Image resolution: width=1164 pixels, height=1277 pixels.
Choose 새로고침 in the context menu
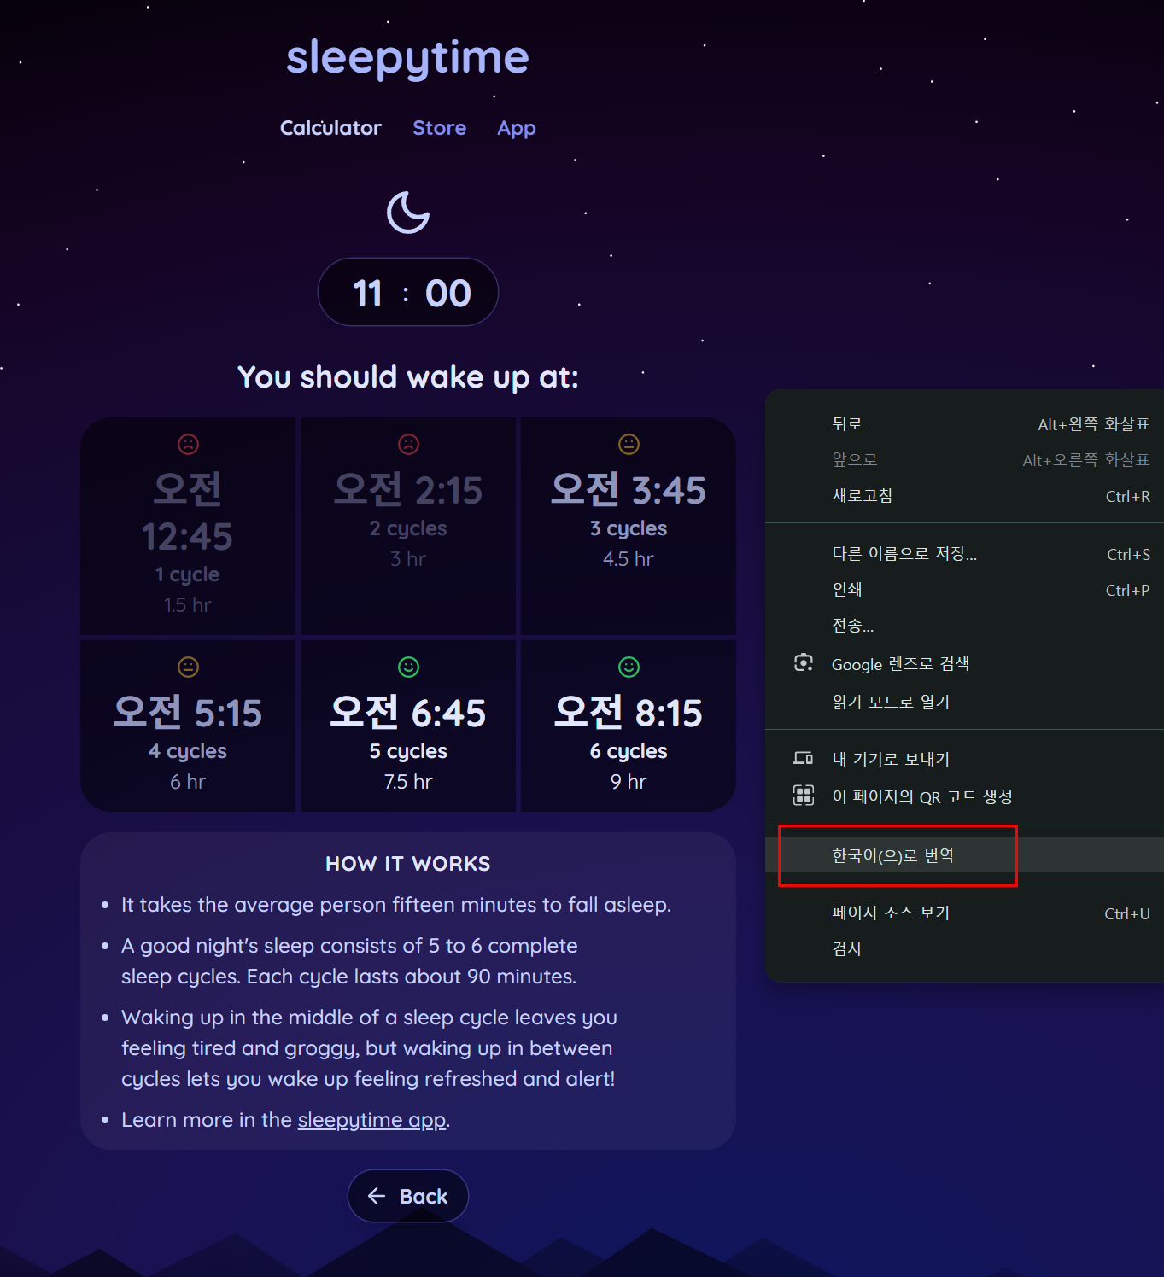pos(965,496)
